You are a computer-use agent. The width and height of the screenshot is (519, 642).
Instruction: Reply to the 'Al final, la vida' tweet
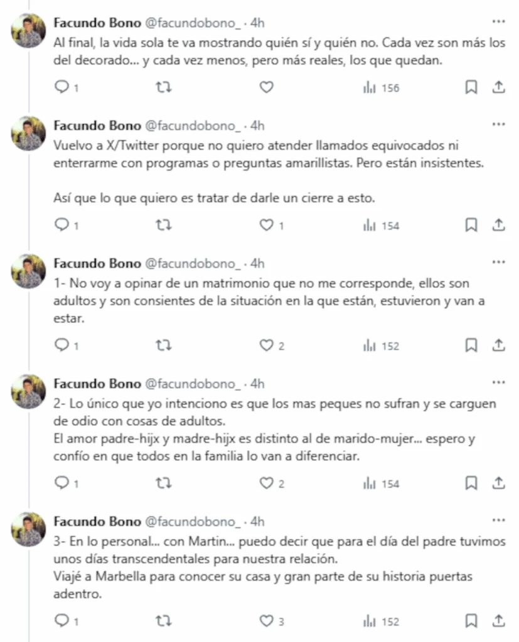click(x=62, y=88)
